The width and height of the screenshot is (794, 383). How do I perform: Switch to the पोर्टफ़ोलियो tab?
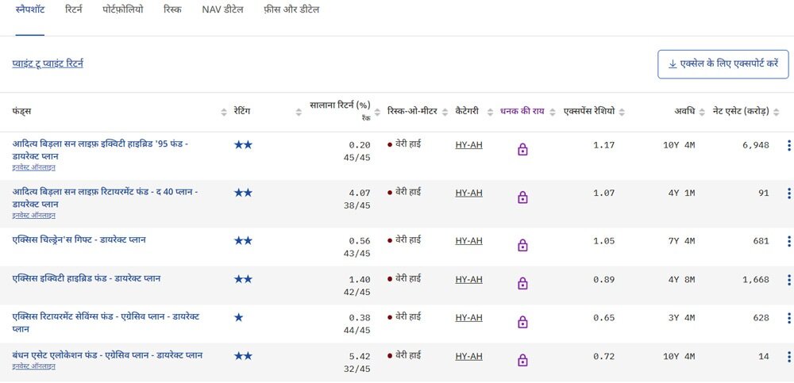click(123, 10)
